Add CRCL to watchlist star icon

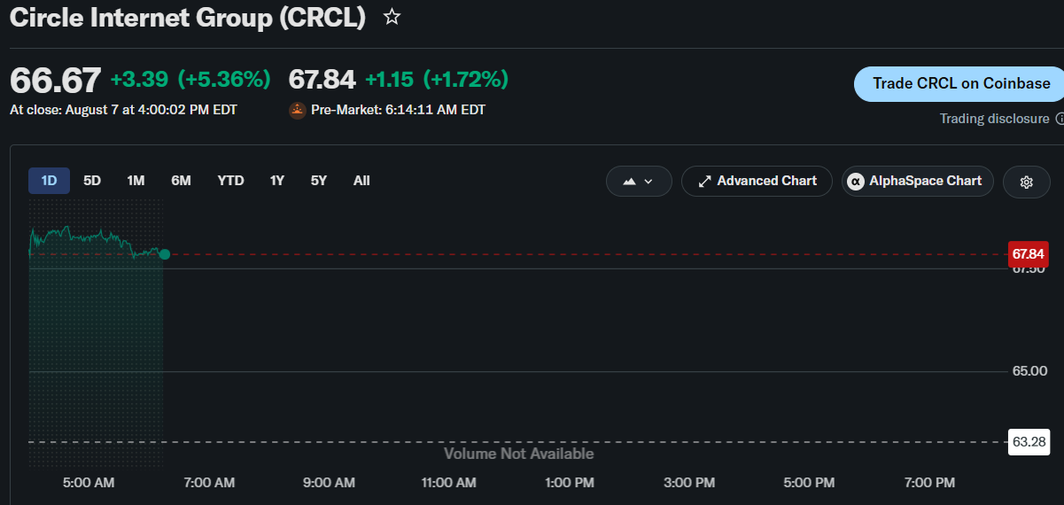pyautogui.click(x=392, y=17)
